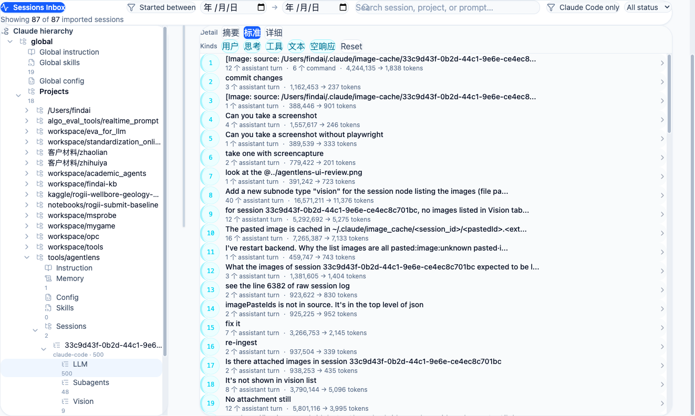
Task: Open the end date calendar picker icon
Action: tap(344, 7)
